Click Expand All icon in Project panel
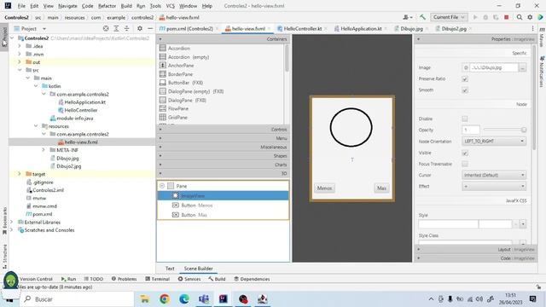Image resolution: width=546 pixels, height=307 pixels. [x=116, y=28]
